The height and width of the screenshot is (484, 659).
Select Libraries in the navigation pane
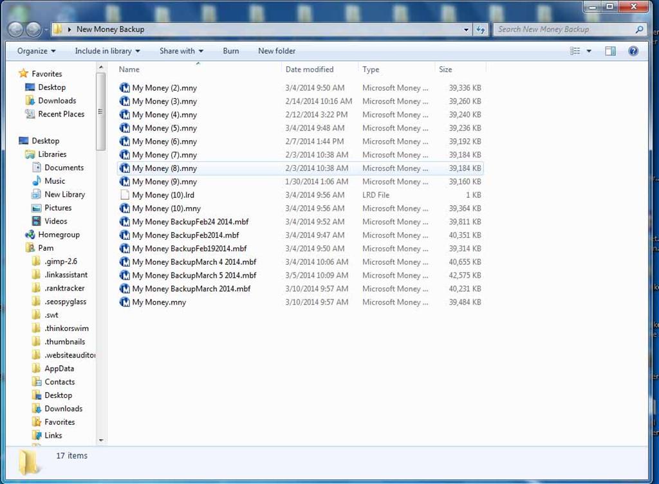pos(52,154)
